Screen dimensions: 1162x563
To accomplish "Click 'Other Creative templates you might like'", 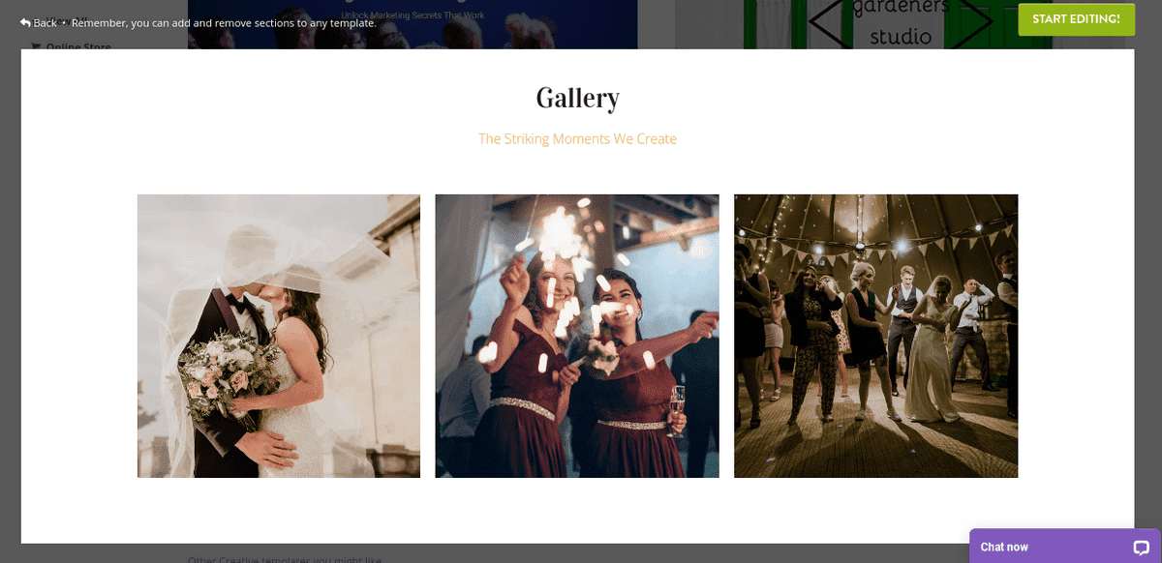I will click(286, 558).
